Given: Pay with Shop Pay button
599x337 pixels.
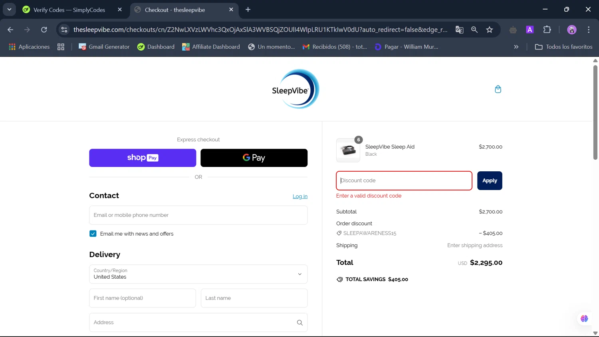Looking at the screenshot, I should (x=143, y=158).
